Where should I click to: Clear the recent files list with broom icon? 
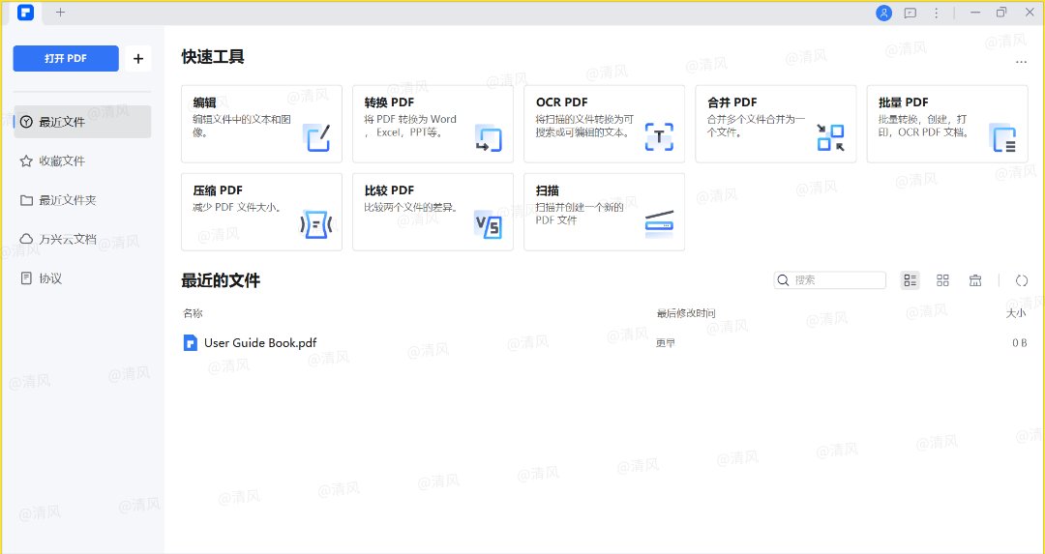[x=975, y=280]
